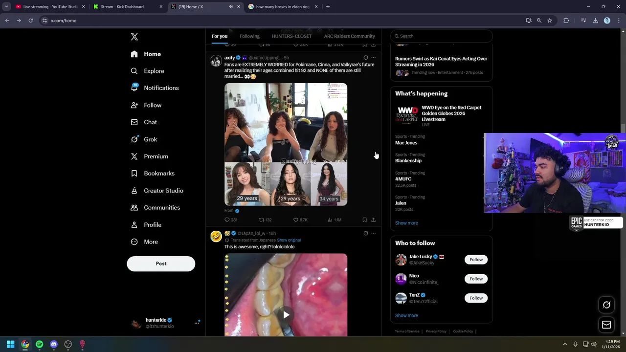Open the Jalen trend
The height and width of the screenshot is (352, 626).
(401, 203)
